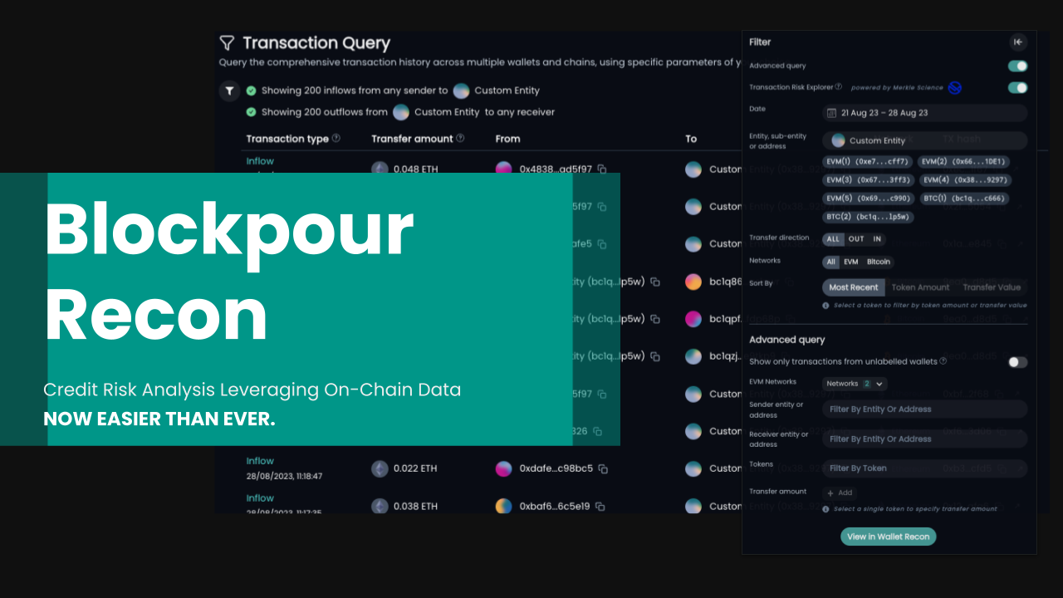The height and width of the screenshot is (598, 1063).
Task: Copy address 0x4838...ad5f97
Action: [602, 169]
